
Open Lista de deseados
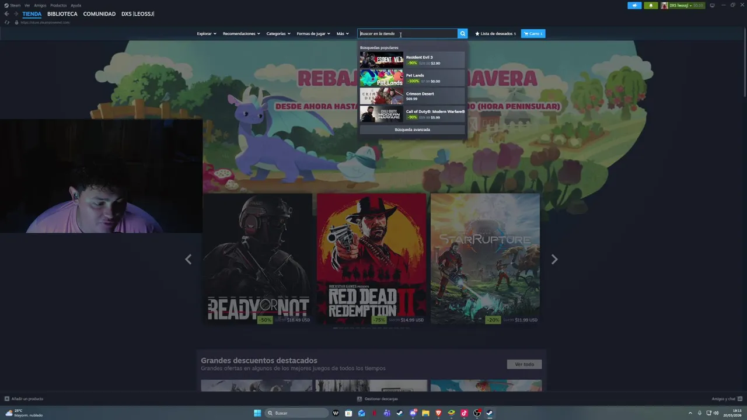coord(495,34)
